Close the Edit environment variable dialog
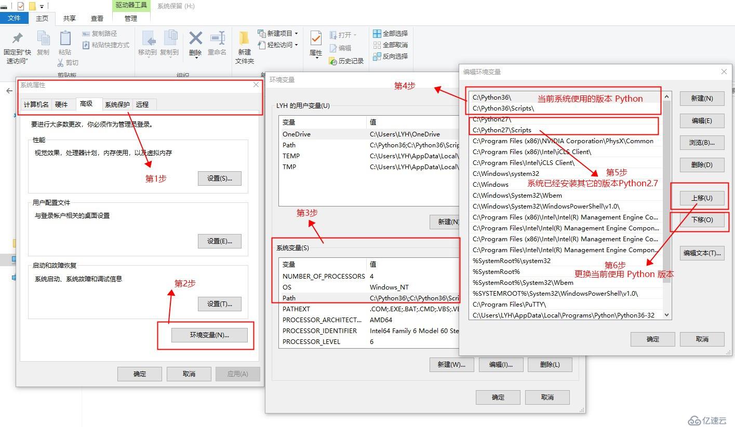This screenshot has width=735, height=427. click(724, 72)
